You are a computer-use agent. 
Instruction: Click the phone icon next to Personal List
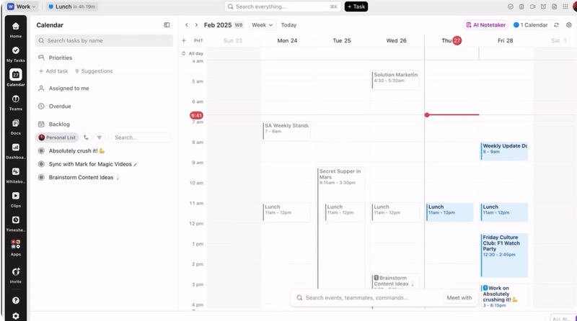[x=86, y=137]
